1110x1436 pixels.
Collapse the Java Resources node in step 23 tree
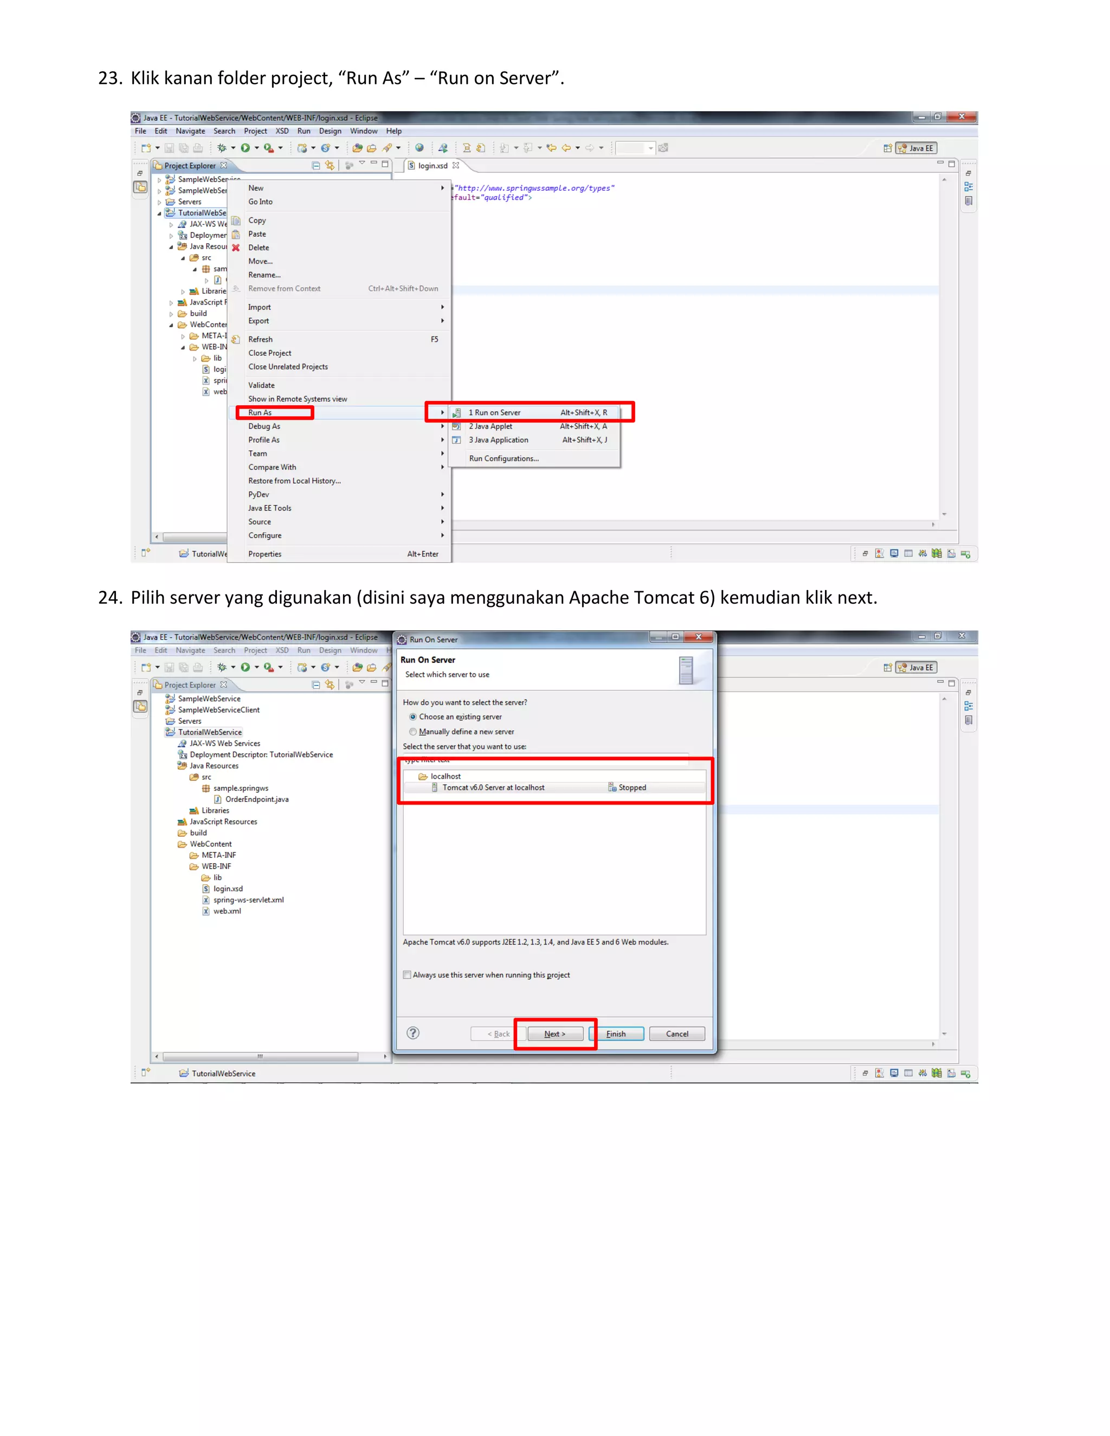tap(171, 247)
